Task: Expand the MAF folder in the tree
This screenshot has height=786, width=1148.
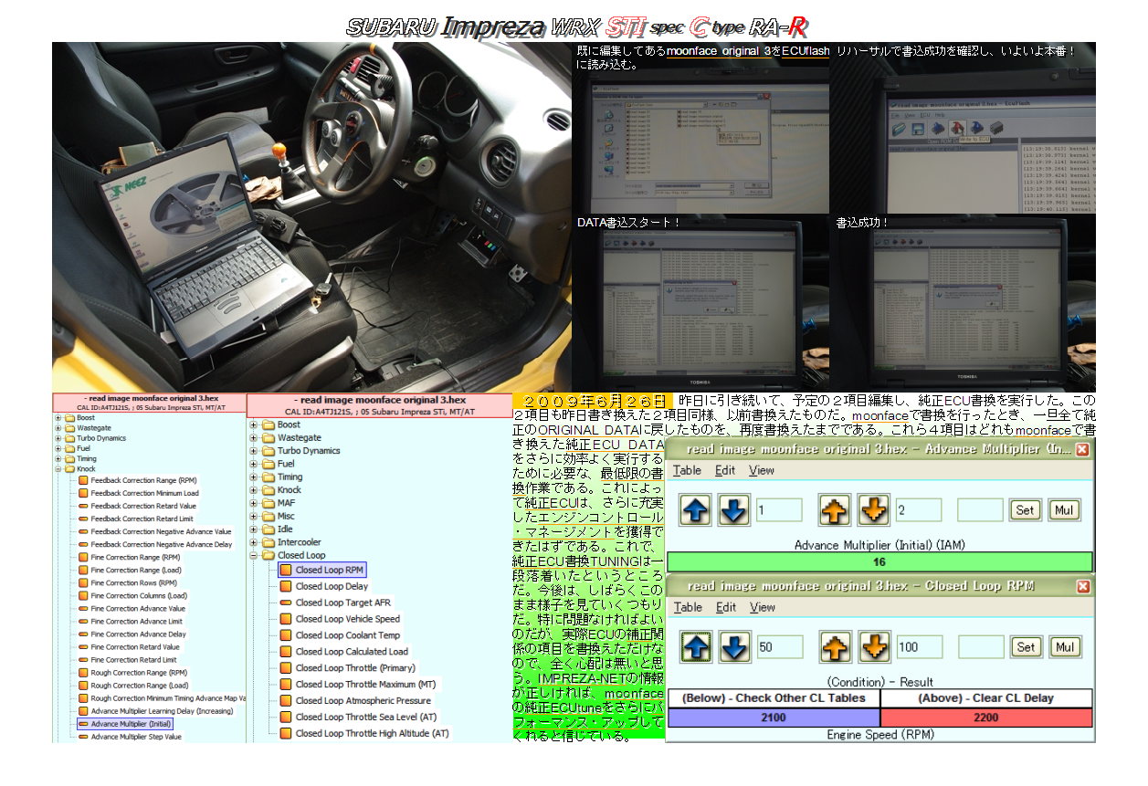Action: tap(253, 503)
